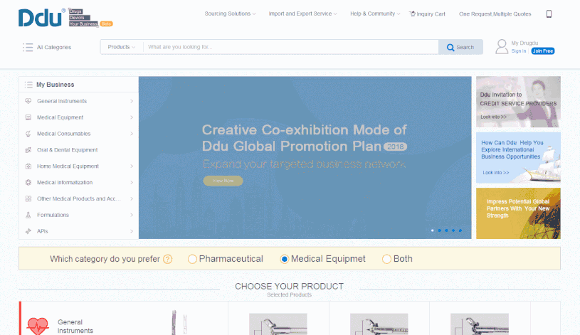Viewport: 580px width, 335px height.
Task: Open Import and Export Service menu
Action: (303, 14)
